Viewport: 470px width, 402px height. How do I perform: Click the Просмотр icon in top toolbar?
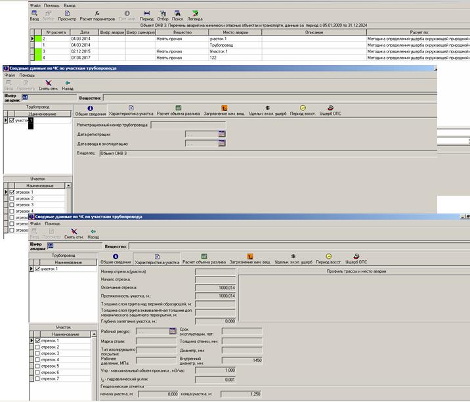pos(68,16)
